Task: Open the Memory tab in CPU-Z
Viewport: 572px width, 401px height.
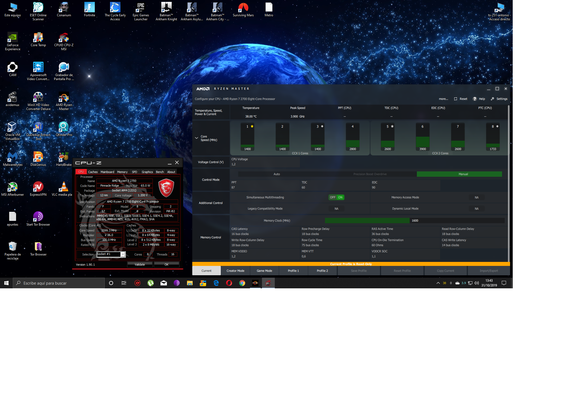Action: [122, 172]
